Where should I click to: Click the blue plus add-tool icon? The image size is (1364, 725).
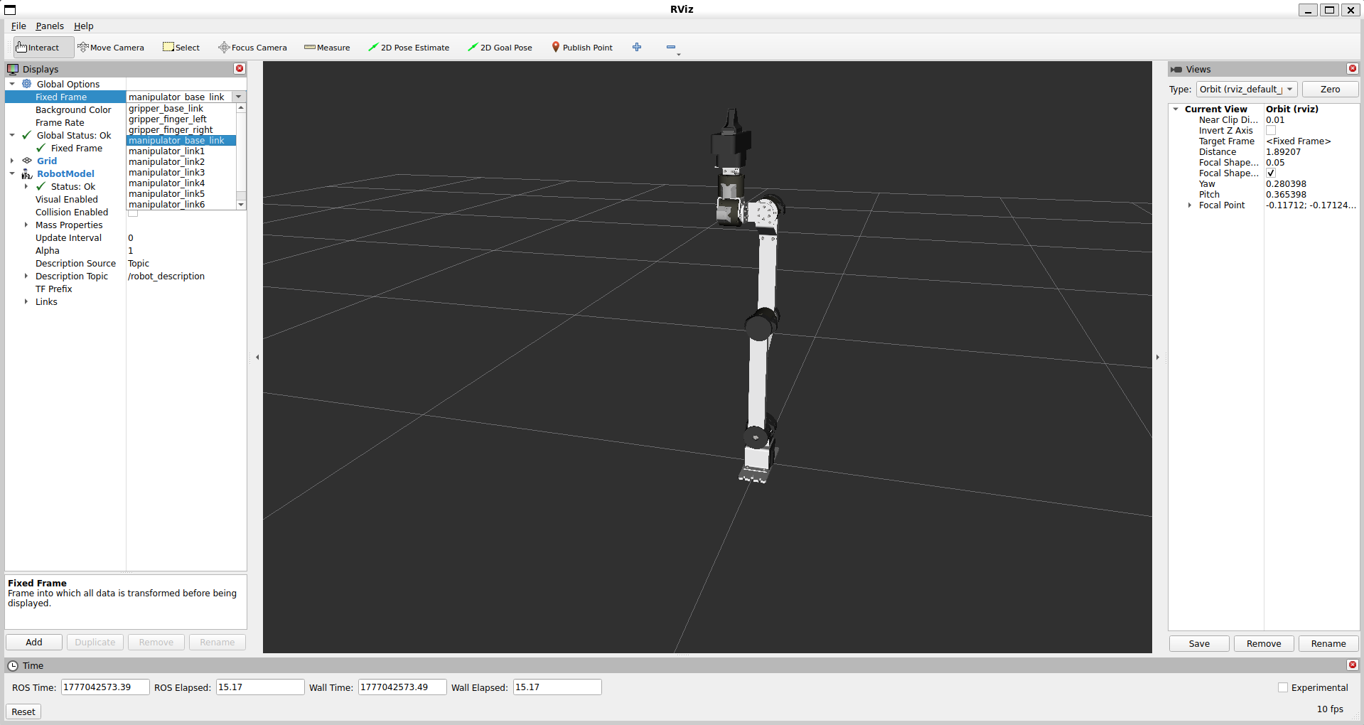pos(637,47)
